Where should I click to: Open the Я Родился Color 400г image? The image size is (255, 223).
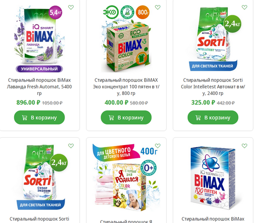126,177
